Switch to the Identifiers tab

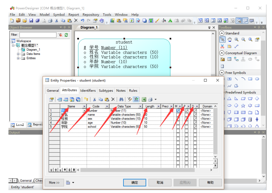point(88,91)
